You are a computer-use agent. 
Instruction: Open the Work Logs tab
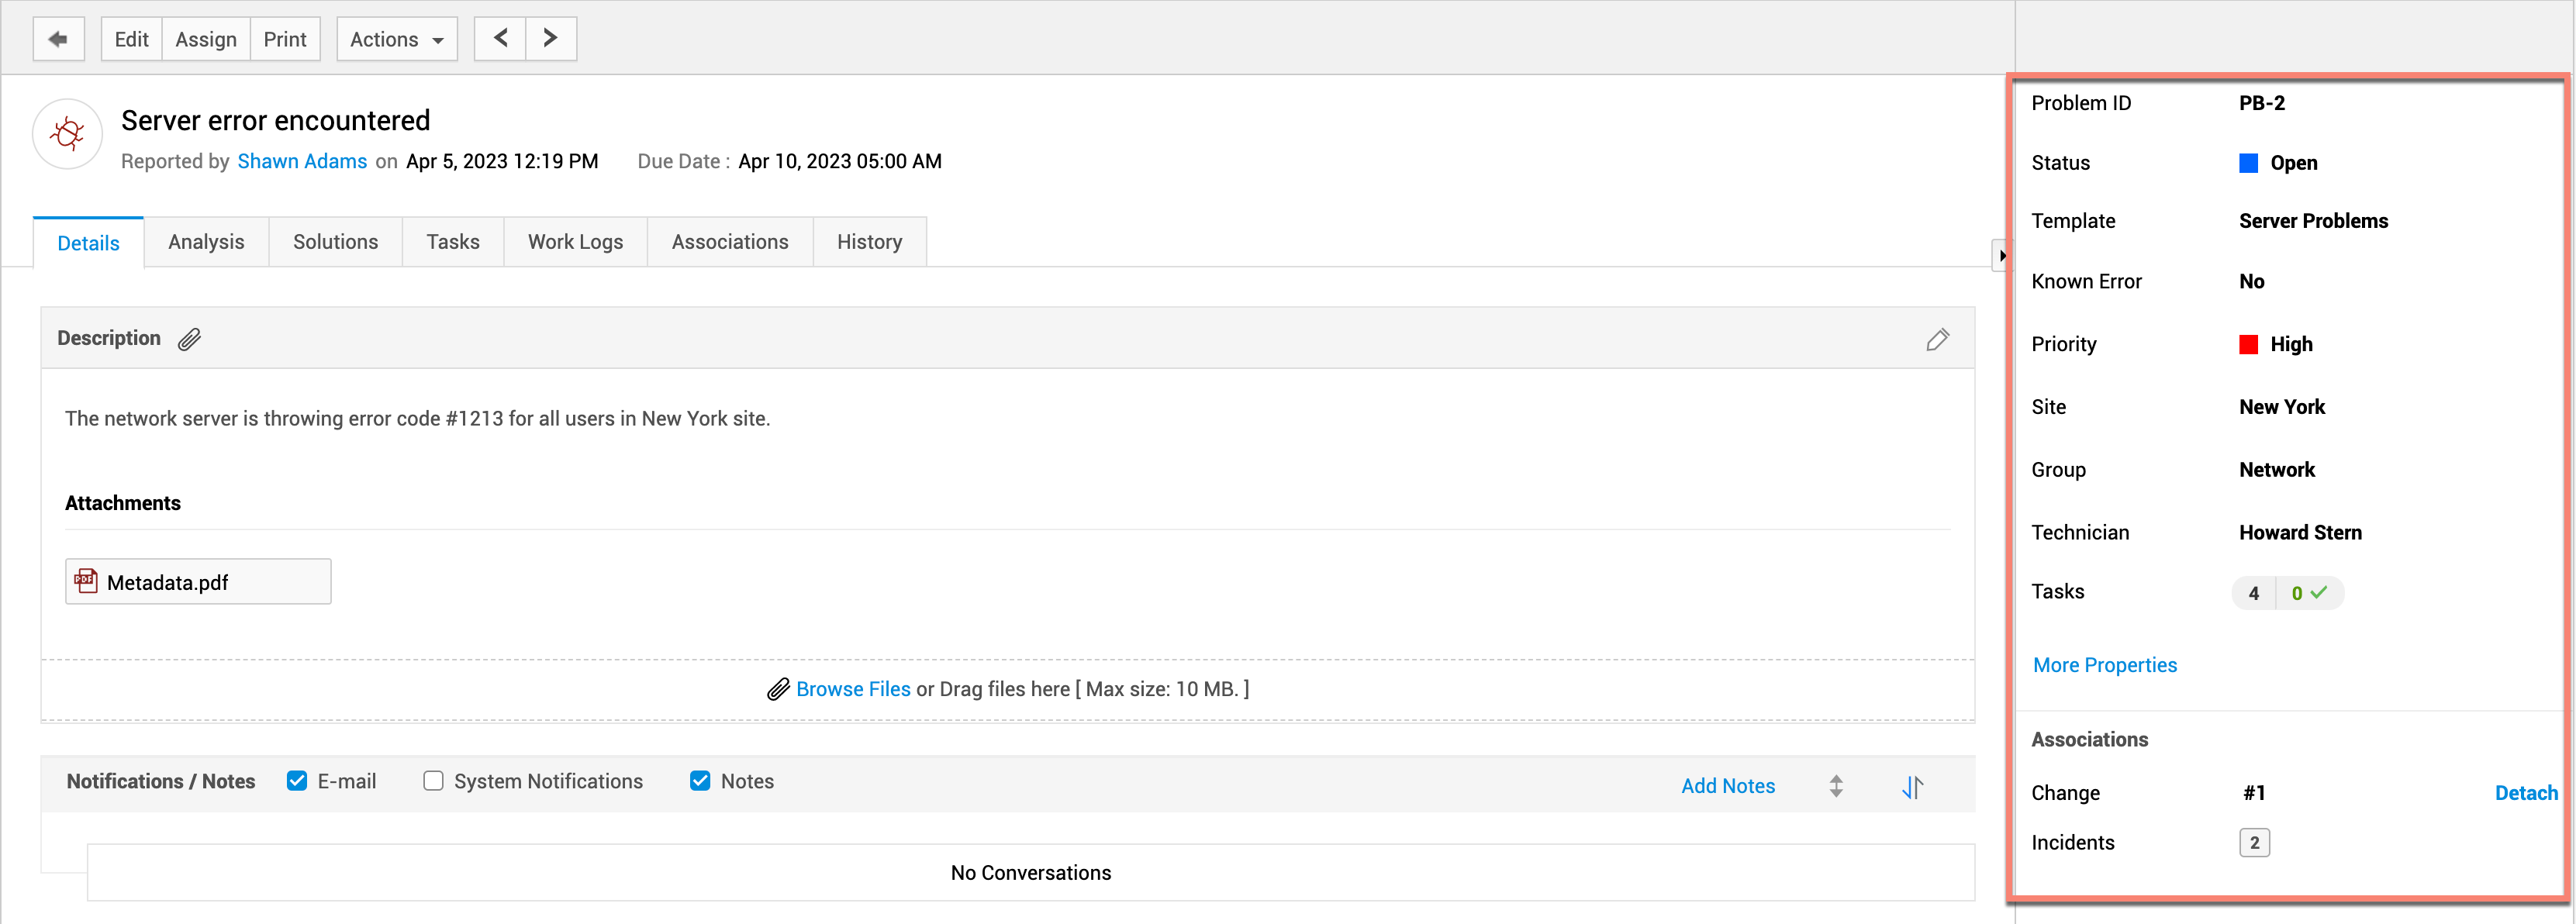(575, 242)
